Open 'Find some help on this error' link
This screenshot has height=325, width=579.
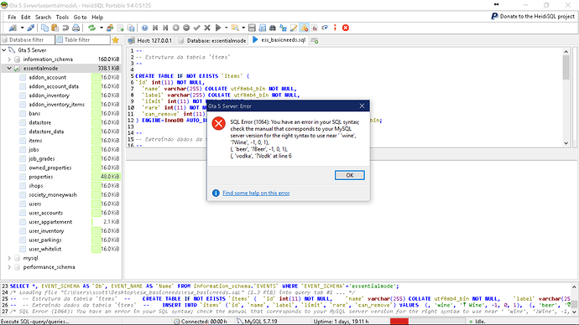point(256,193)
